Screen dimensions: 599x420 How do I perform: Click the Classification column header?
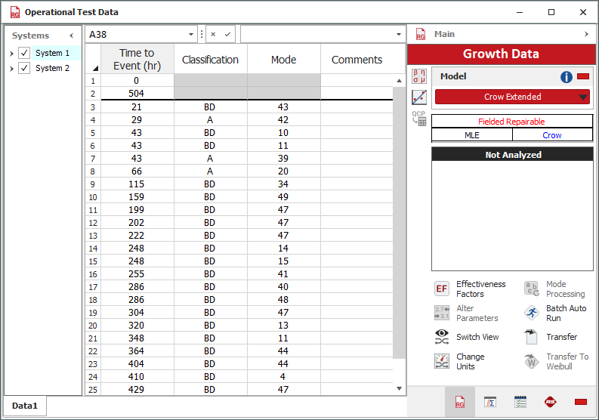pos(210,60)
